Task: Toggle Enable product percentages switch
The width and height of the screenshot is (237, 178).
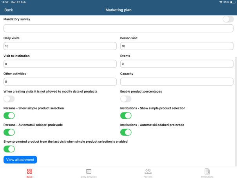Action: click(126, 99)
